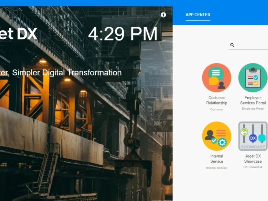Image resolution: width=268 pixels, height=201 pixels.
Task: Launch the Internal Service app icon
Action: point(217,136)
